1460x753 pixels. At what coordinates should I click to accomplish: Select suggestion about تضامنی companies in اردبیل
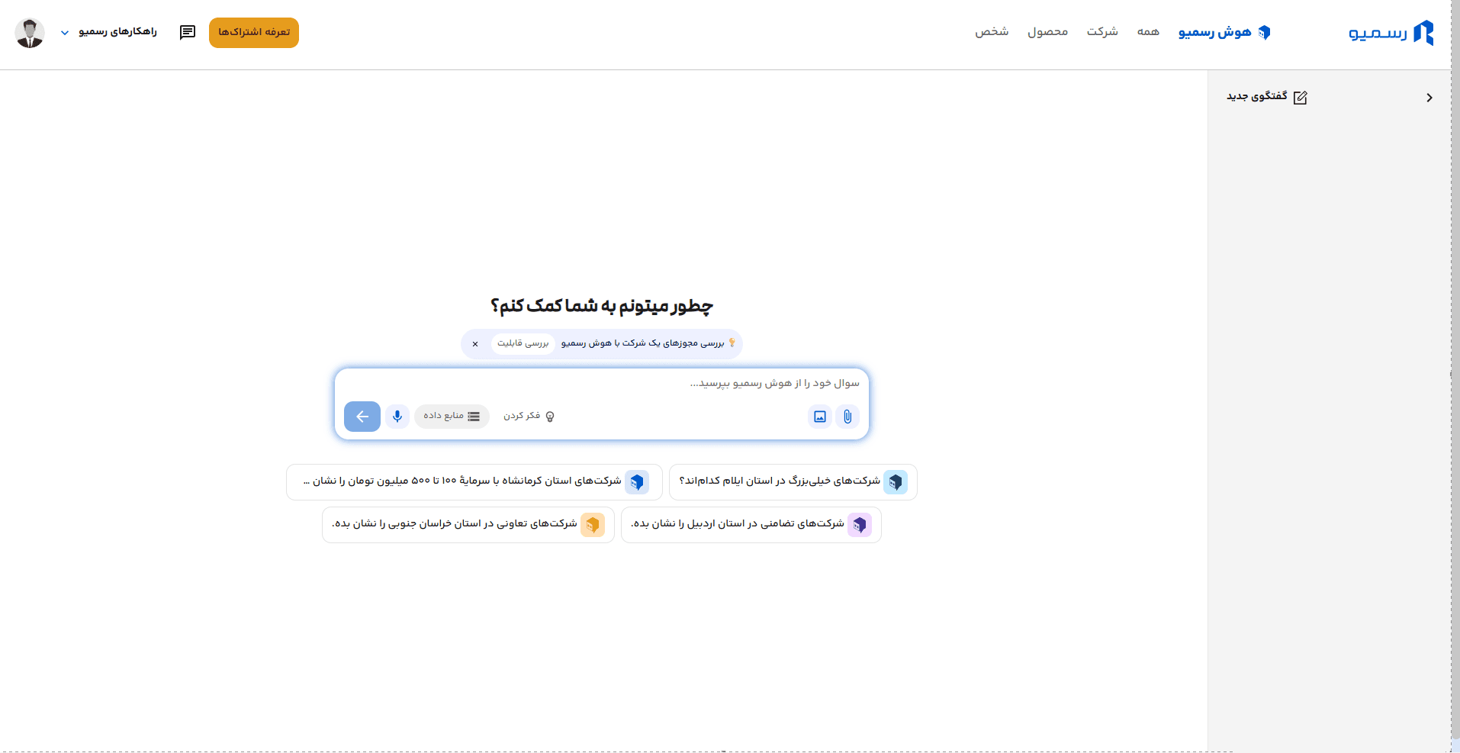coord(751,525)
